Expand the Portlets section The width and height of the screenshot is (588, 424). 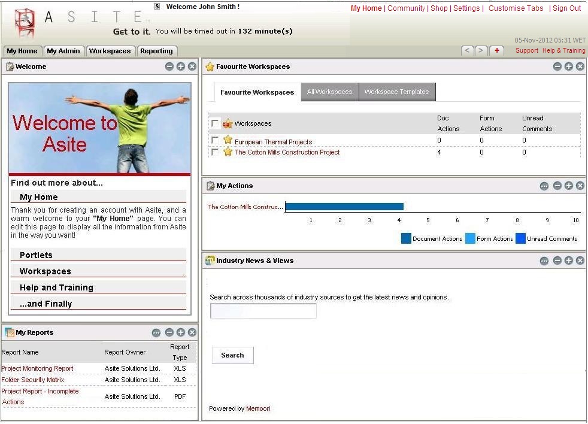(98, 255)
